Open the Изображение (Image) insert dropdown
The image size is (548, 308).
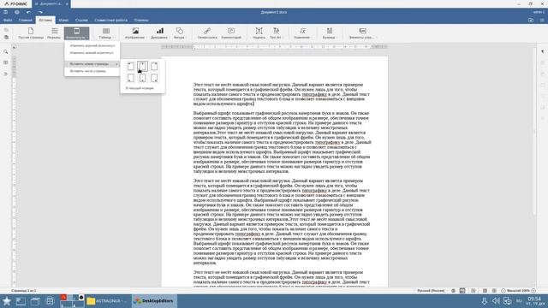tap(135, 33)
